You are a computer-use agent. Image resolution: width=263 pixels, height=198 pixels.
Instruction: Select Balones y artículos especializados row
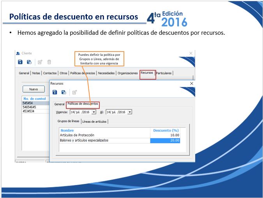120,141
